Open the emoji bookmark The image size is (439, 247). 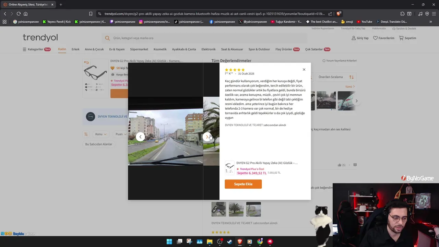point(347,22)
